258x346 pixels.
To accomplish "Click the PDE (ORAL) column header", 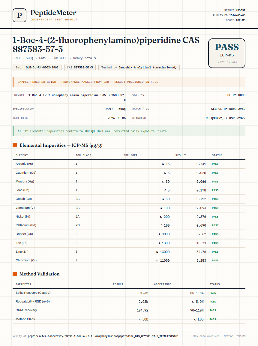I will [x=132, y=155].
